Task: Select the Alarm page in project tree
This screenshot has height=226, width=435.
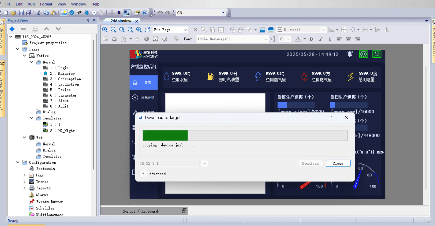Action: (x=63, y=101)
